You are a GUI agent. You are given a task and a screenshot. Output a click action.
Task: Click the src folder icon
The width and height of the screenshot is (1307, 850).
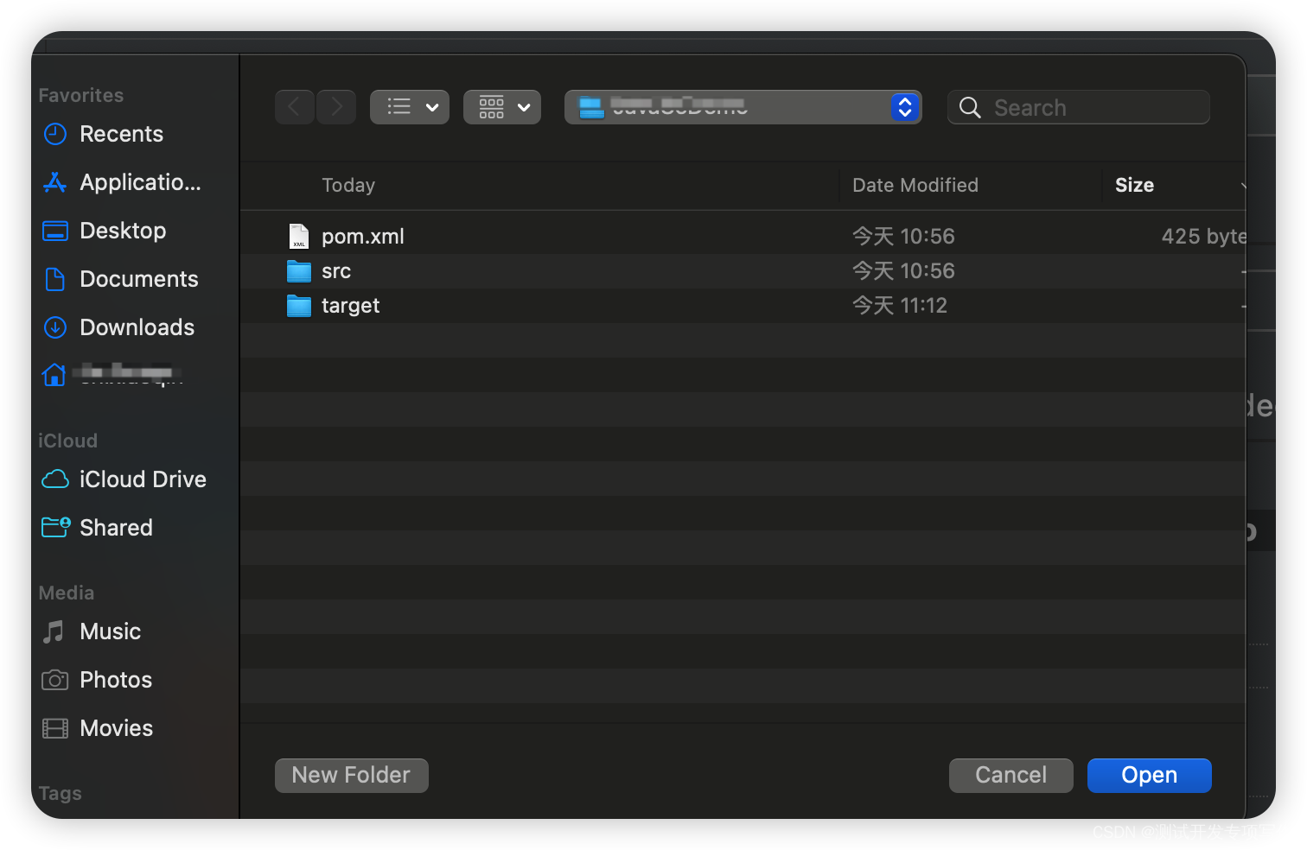[x=299, y=271]
